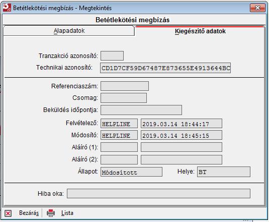Switch to the Alapadatok tab

pyautogui.click(x=69, y=31)
